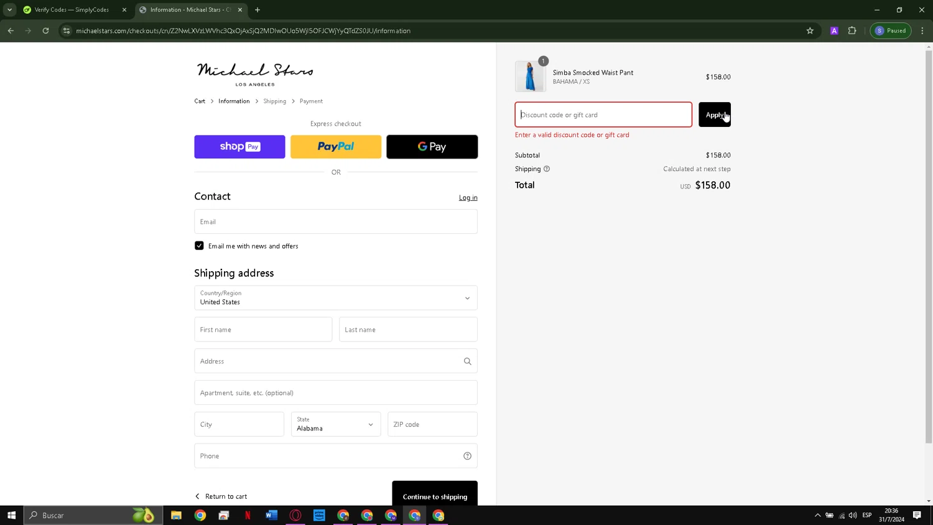Open Microsoft Word from the taskbar

(271, 515)
